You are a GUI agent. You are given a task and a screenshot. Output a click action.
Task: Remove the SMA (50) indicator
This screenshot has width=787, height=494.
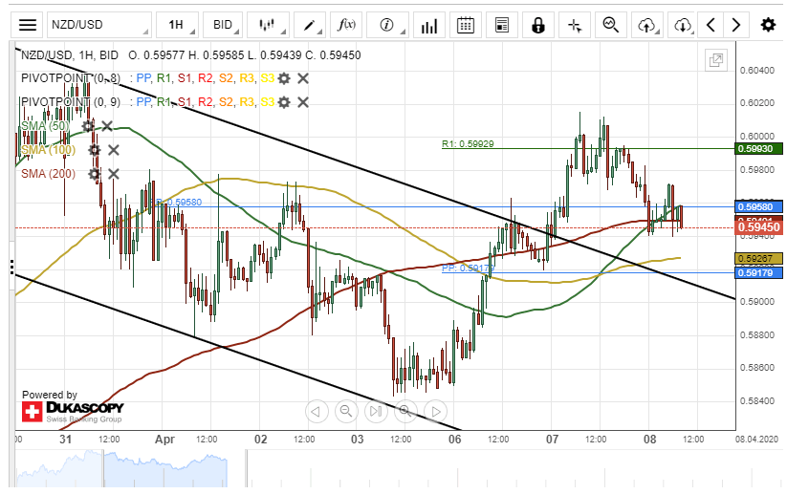pos(107,126)
